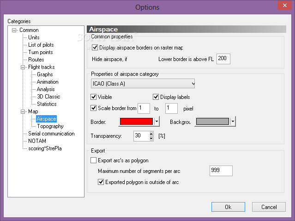Click the Scale border to value field
The height and width of the screenshot is (221, 295).
click(171, 108)
